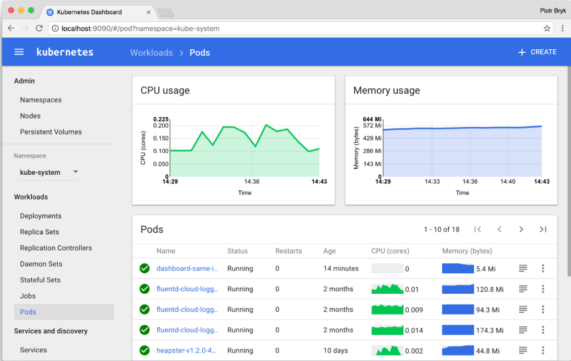Click the Status column header
The height and width of the screenshot is (361, 571).
(237, 251)
